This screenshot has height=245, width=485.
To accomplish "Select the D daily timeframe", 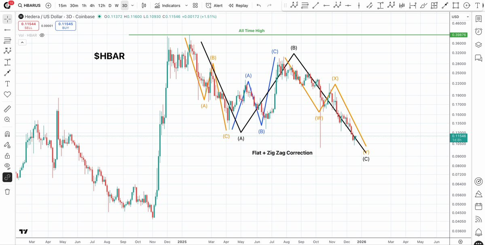I will click(x=110, y=6).
